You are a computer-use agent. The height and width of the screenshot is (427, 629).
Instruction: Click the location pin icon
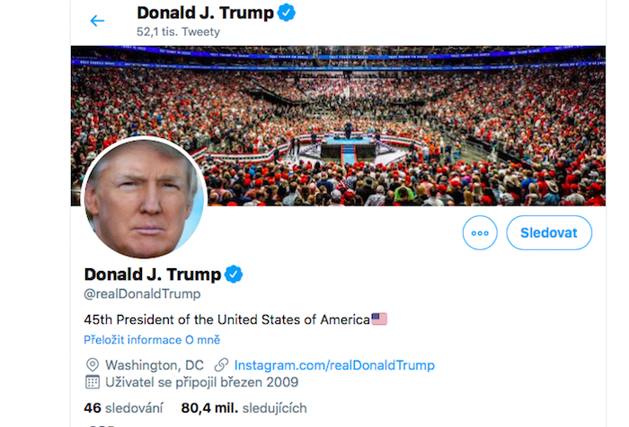[92, 365]
